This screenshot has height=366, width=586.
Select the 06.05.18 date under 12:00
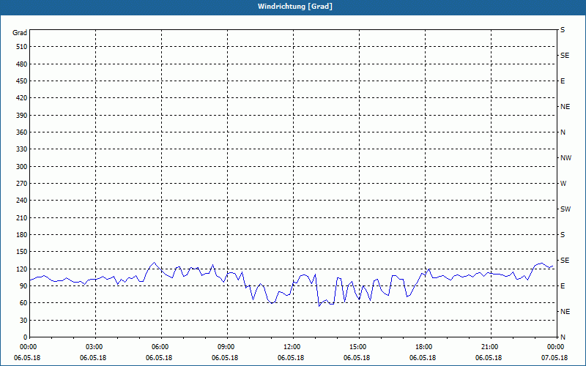click(x=291, y=358)
